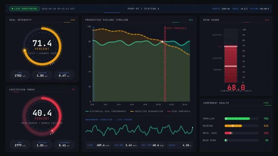
Task: Click the ACQ tag in Predictive Failure panel
Action: (x=190, y=20)
